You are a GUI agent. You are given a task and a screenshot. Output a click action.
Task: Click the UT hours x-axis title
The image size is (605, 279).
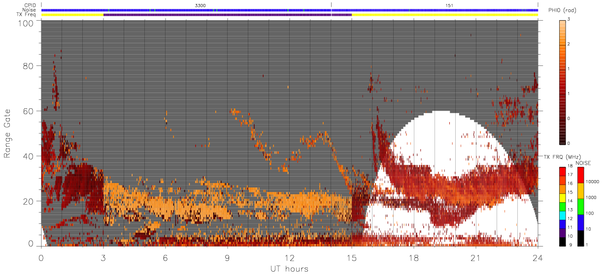pyautogui.click(x=289, y=269)
